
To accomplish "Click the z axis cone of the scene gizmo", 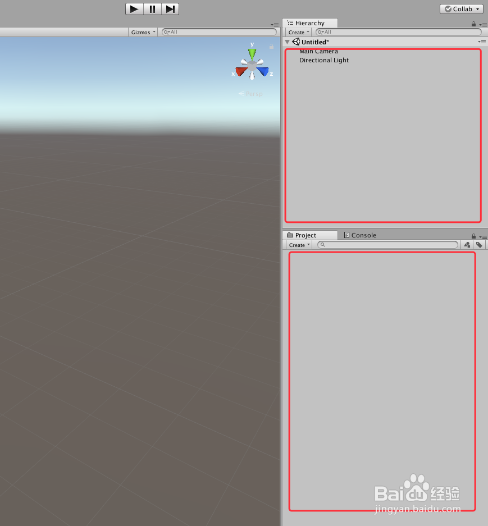I will 262,71.
